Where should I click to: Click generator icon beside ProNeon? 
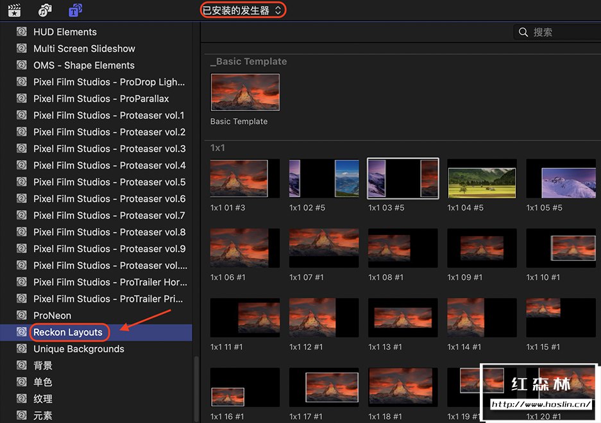pyautogui.click(x=22, y=315)
